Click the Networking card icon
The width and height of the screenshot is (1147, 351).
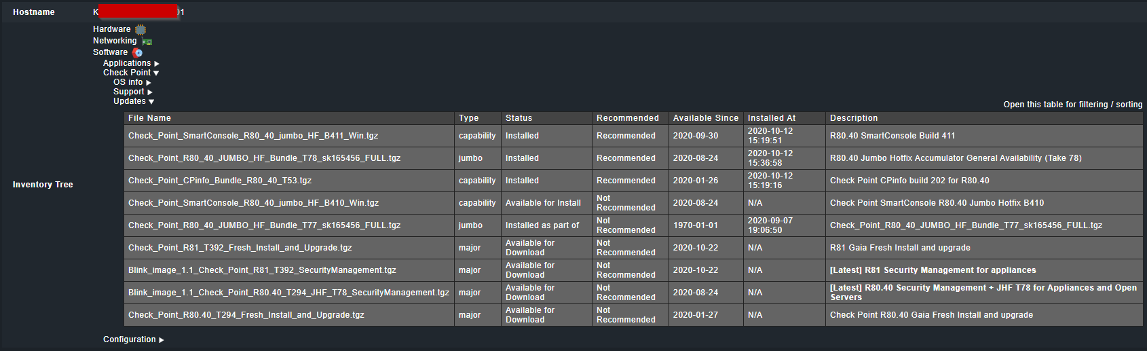pos(147,41)
